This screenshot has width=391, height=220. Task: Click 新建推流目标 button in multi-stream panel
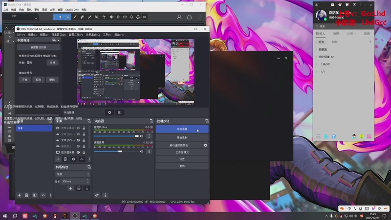tap(39, 47)
